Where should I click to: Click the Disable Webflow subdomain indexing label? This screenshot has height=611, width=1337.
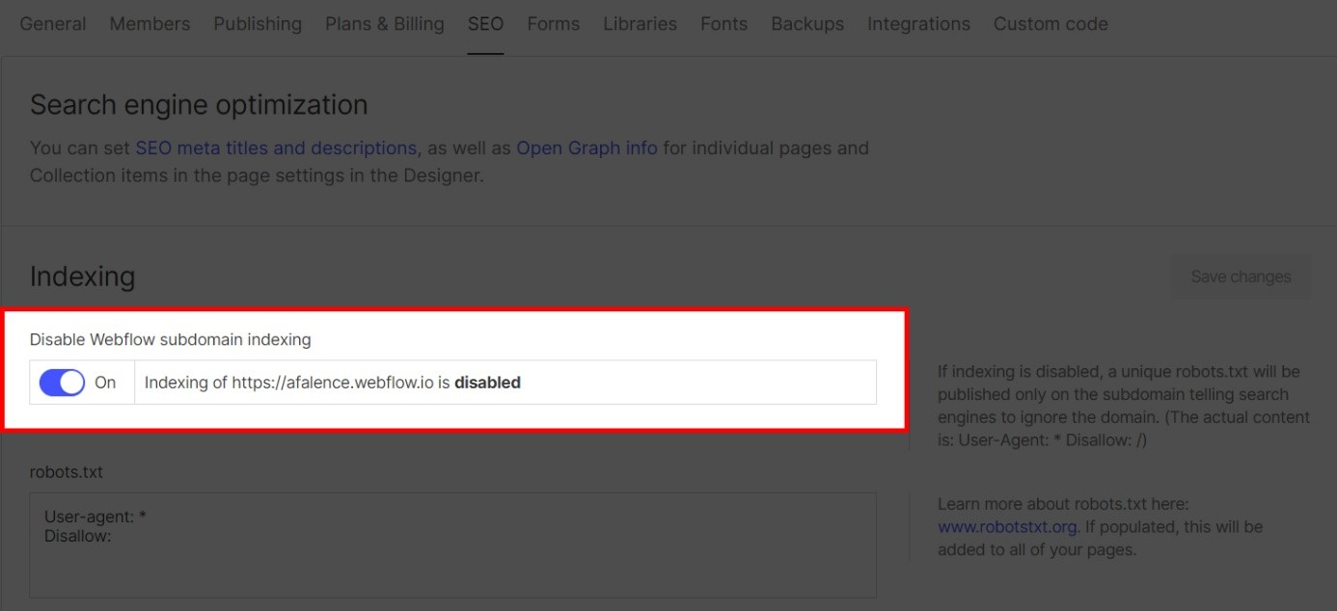coord(171,339)
